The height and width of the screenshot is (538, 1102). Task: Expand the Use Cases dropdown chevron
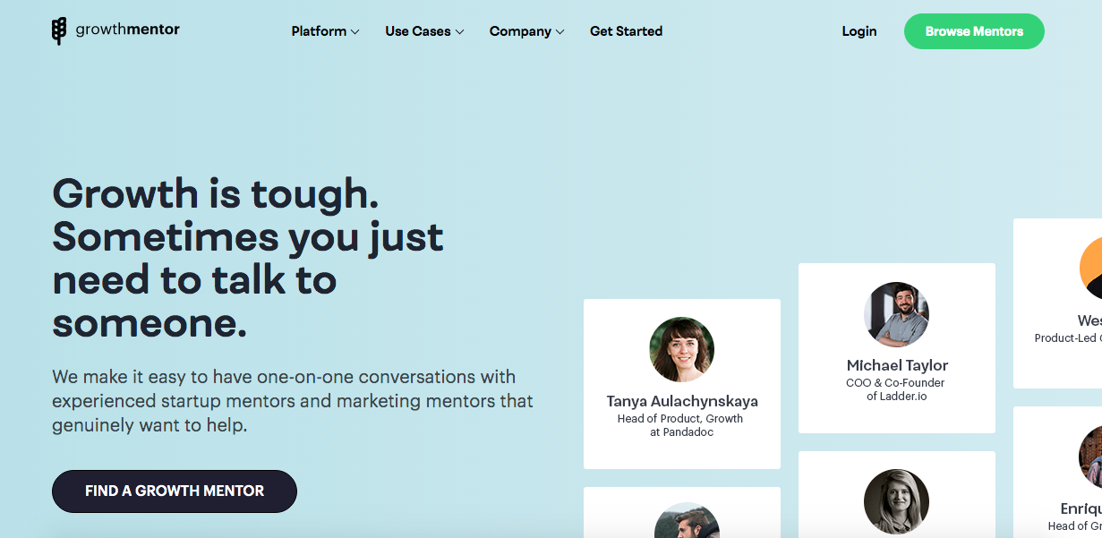pos(459,32)
